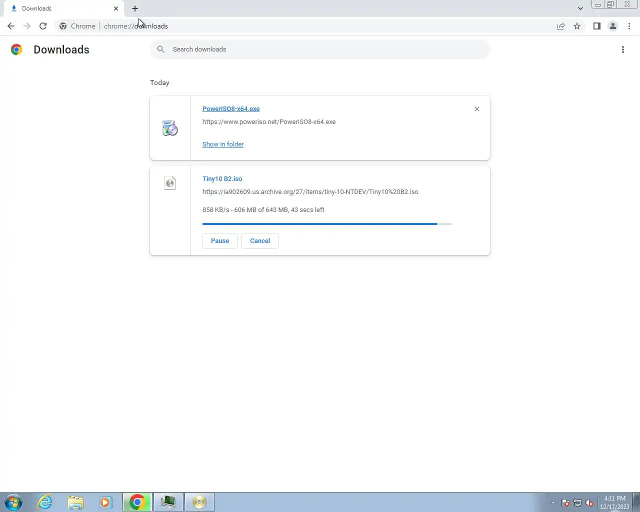Click the PowerISO installer file icon

(x=170, y=128)
